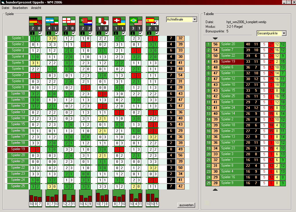This screenshot has height=212, width=296.
Task: Open info icon under Switzerland match
Action: pos(116,33)
